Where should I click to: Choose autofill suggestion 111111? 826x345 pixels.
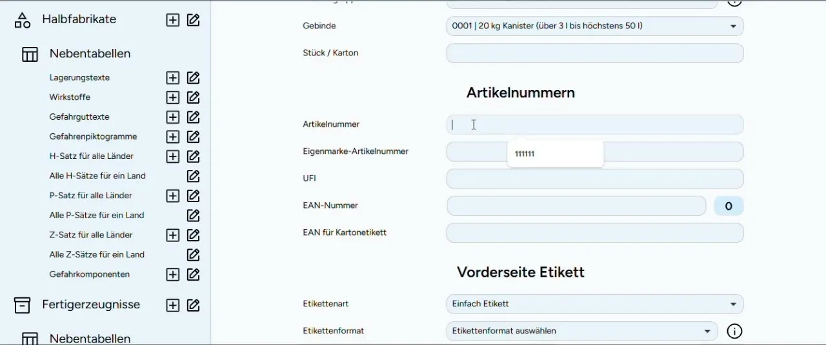tap(556, 154)
